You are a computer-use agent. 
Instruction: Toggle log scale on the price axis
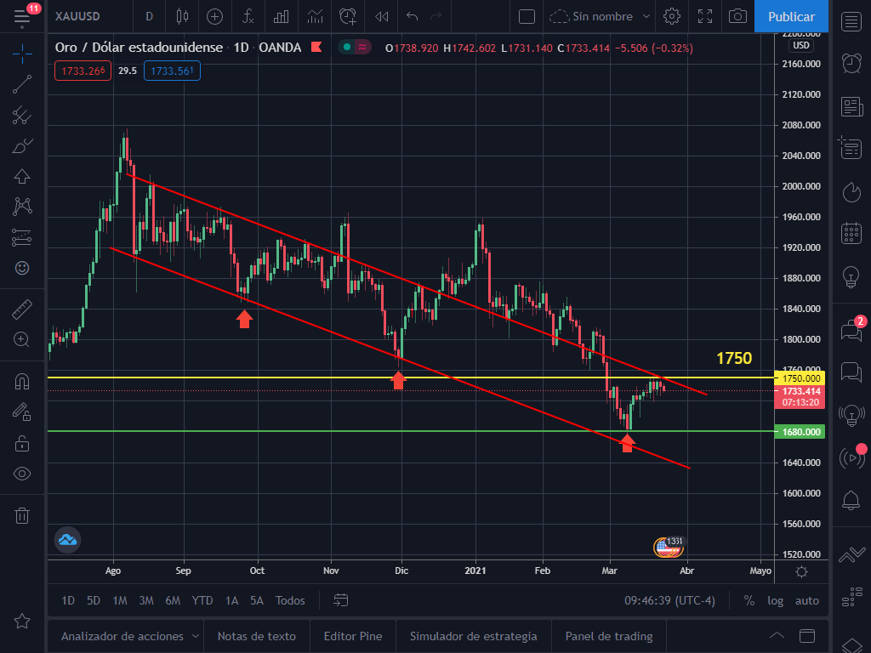[775, 600]
